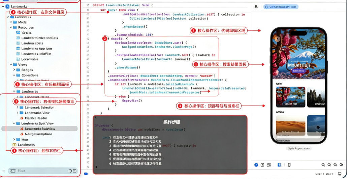Select the LandmarksSplitView preview tab chip
Screen dimensions: 347x179
[x=281, y=7]
